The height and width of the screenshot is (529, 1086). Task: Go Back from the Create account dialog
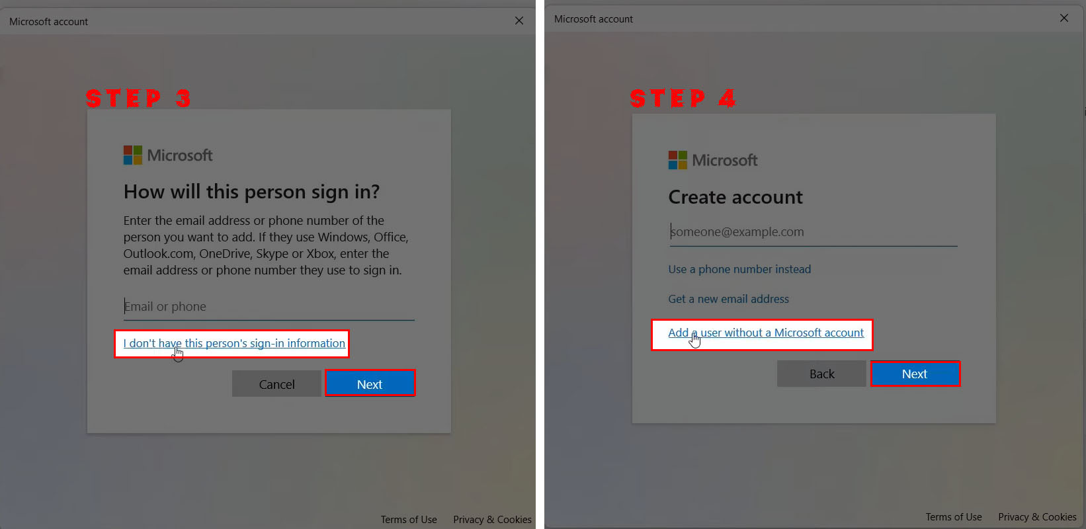(x=821, y=374)
